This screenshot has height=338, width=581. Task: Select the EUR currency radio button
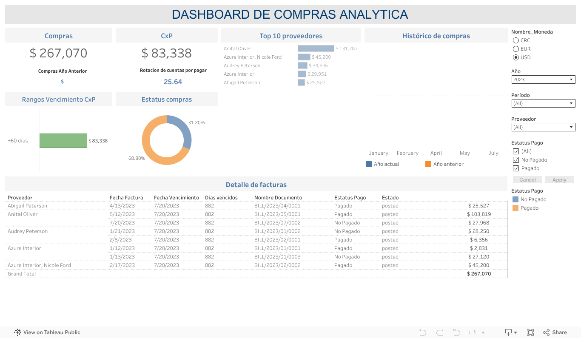516,49
